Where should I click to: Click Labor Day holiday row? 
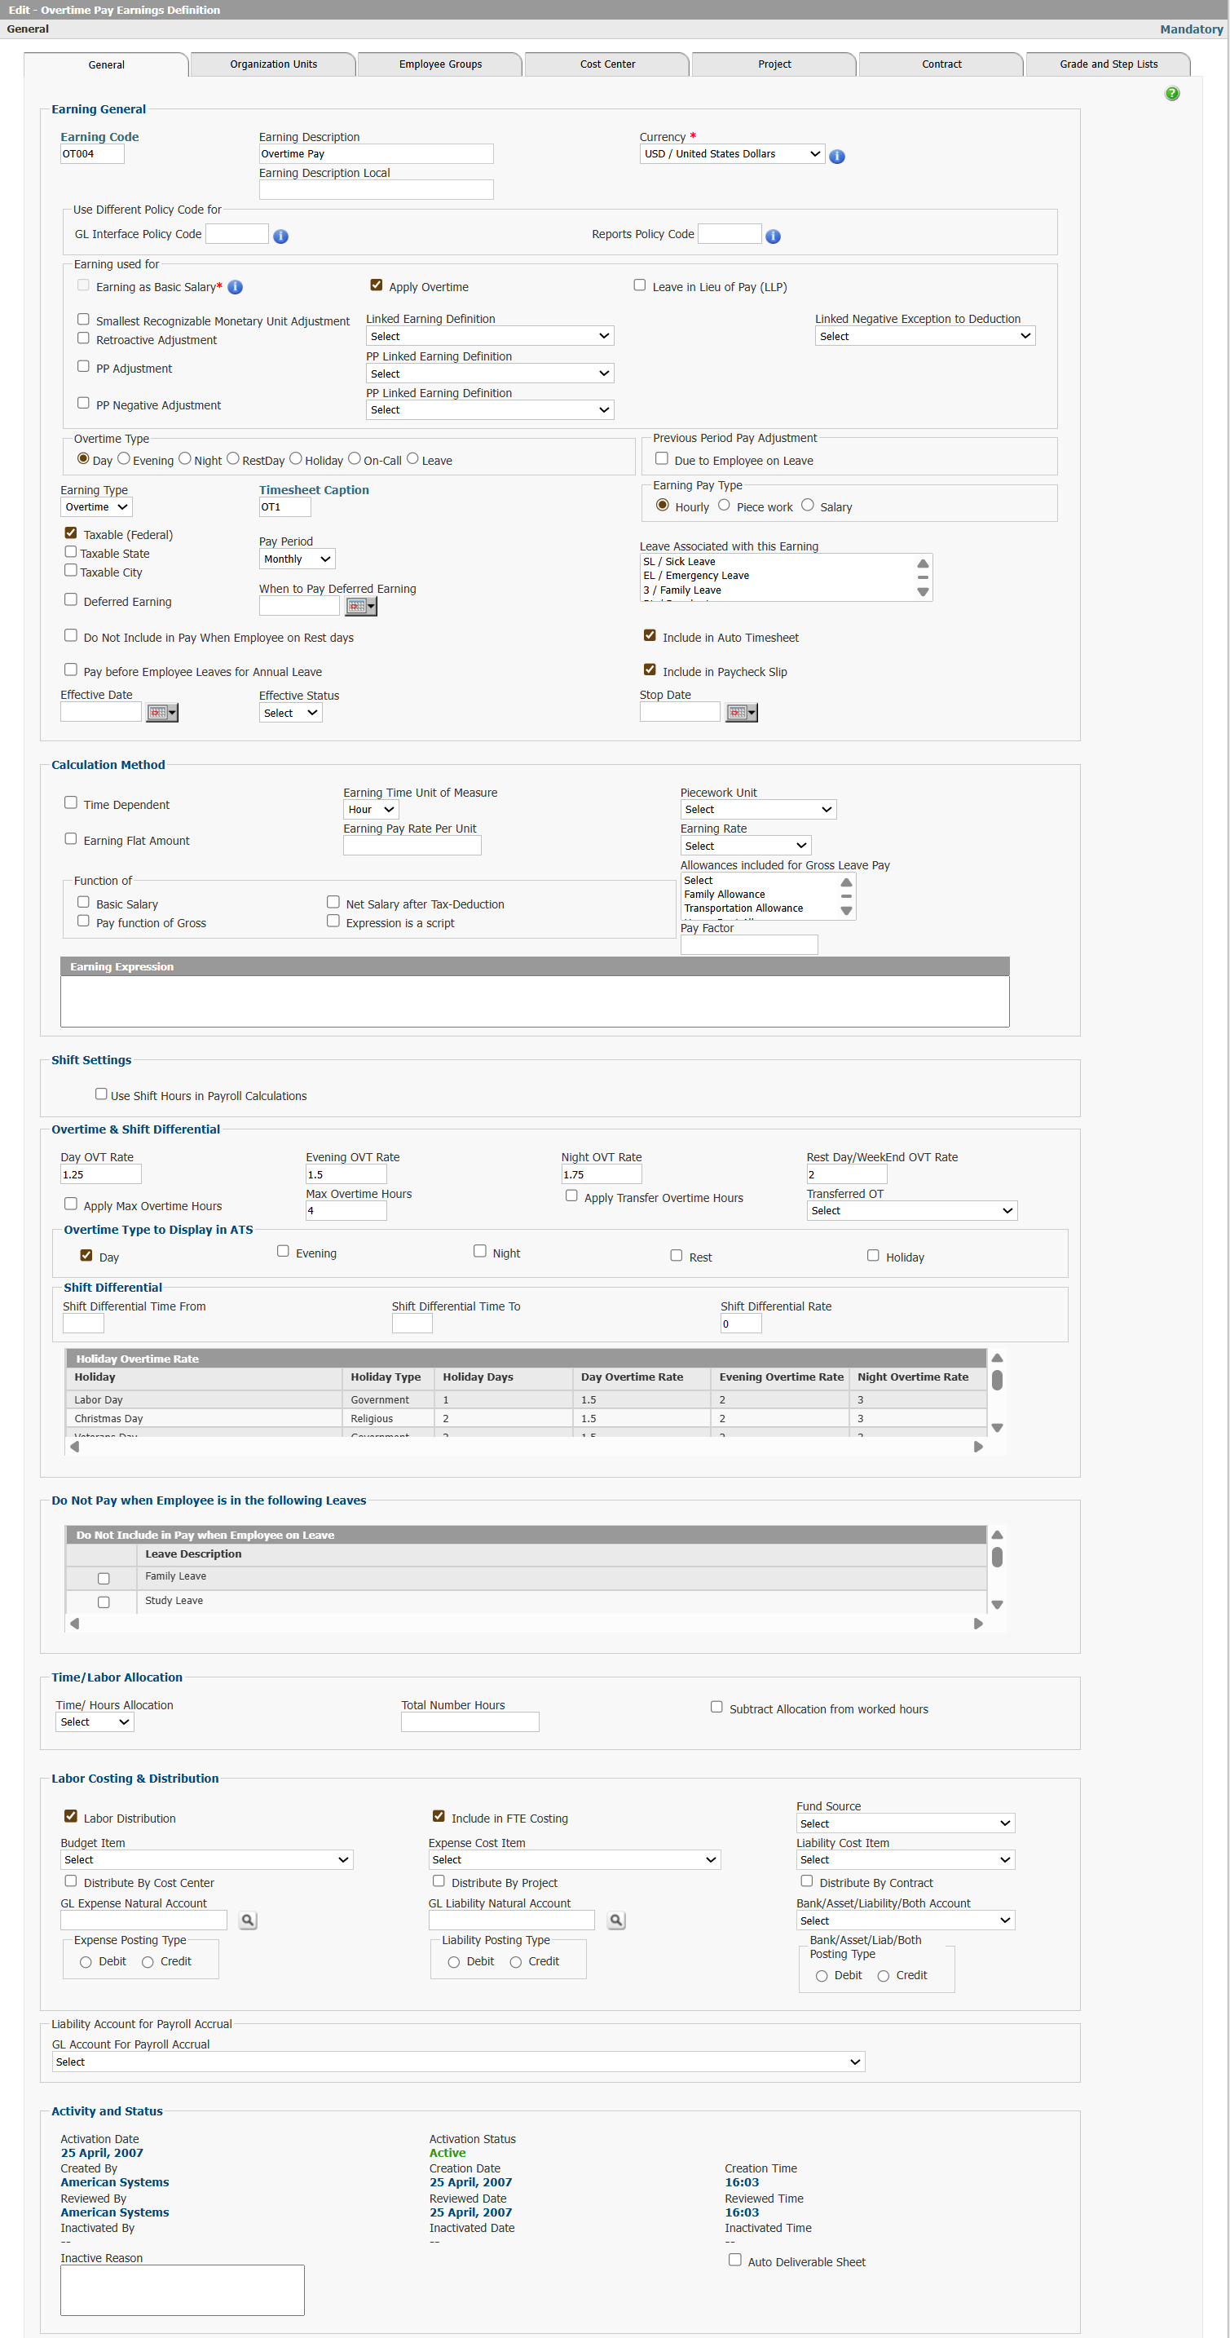point(526,1399)
